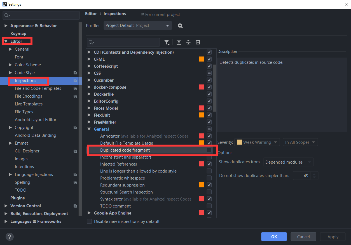Expand the Google App Engine group
This screenshot has width=351, height=245.
90,213
